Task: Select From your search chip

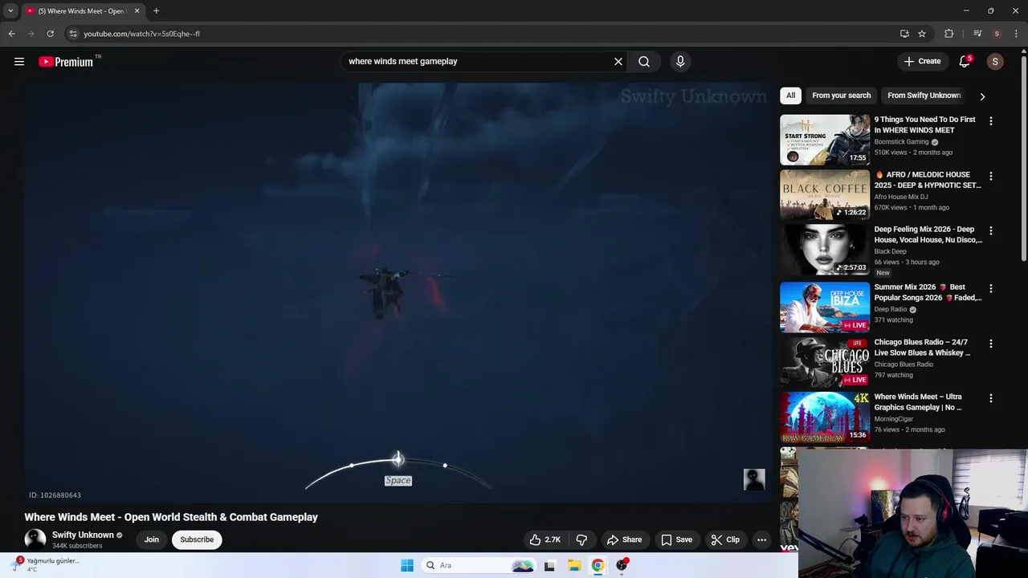Action: click(841, 96)
